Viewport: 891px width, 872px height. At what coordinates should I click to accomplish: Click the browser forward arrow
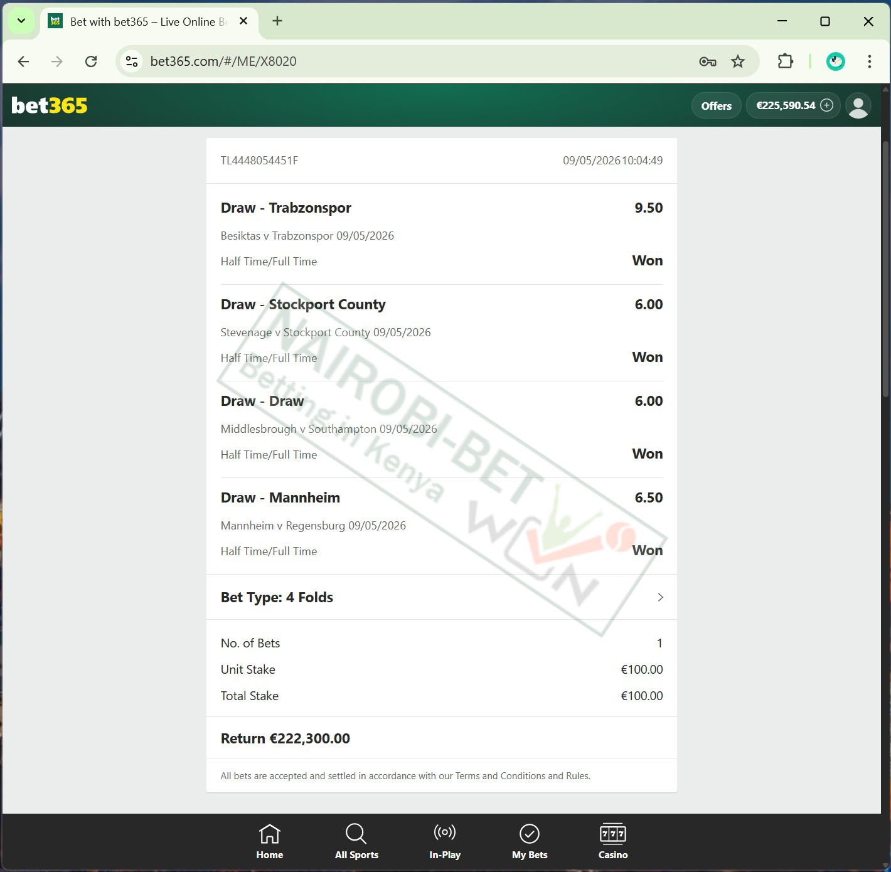[57, 61]
